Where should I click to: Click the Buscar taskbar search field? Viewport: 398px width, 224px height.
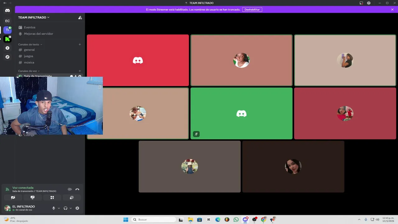[154, 220]
